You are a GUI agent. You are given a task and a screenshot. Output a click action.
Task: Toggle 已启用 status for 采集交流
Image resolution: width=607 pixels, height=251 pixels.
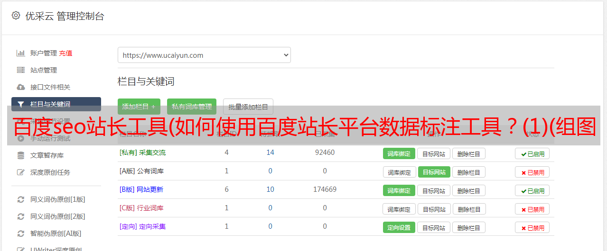[x=532, y=153]
